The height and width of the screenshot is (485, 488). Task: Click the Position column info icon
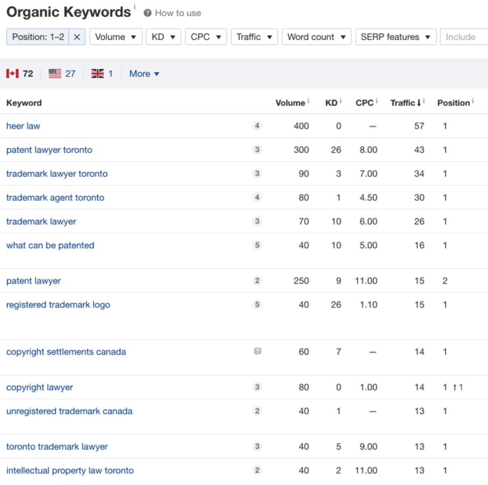point(473,100)
